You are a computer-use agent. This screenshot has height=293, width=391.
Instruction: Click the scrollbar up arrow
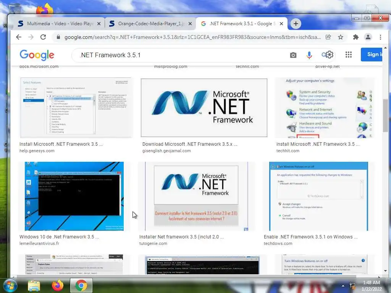386,47
